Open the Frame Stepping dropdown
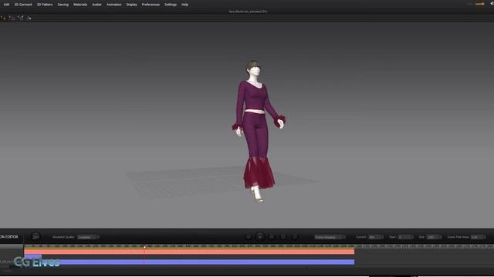The image size is (494, 277). pos(330,237)
